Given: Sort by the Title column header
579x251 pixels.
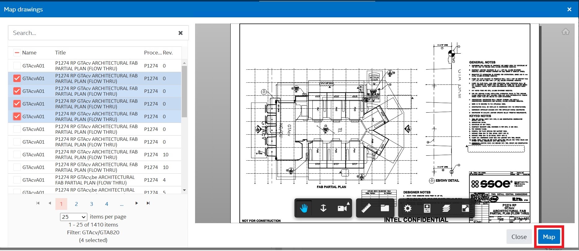Looking at the screenshot, I should pyautogui.click(x=60, y=53).
